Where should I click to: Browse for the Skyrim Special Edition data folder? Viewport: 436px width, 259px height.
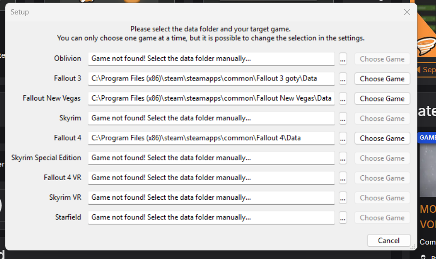tap(343, 158)
